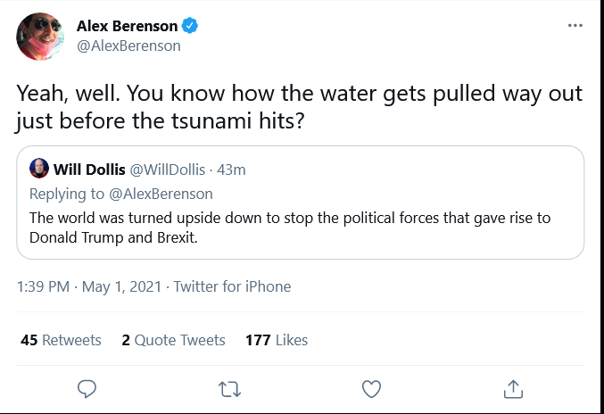Like the tweet with the heart icon
This screenshot has height=414, width=604.
pyautogui.click(x=372, y=389)
